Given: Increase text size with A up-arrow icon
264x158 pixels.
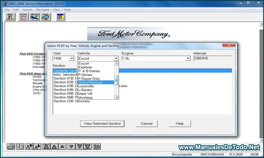Looking at the screenshot, I should 29,147.
